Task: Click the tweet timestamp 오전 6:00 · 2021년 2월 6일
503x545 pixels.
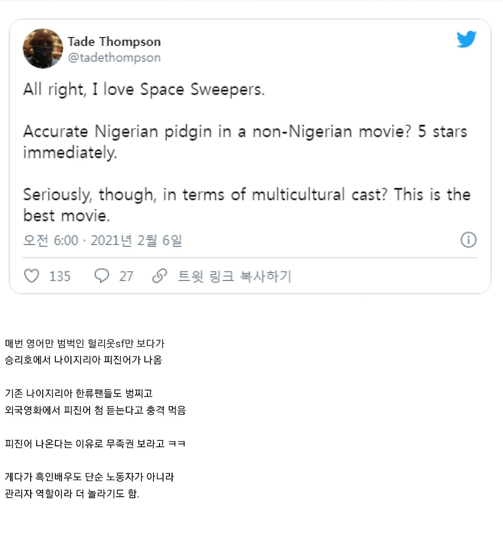Action: [103, 241]
